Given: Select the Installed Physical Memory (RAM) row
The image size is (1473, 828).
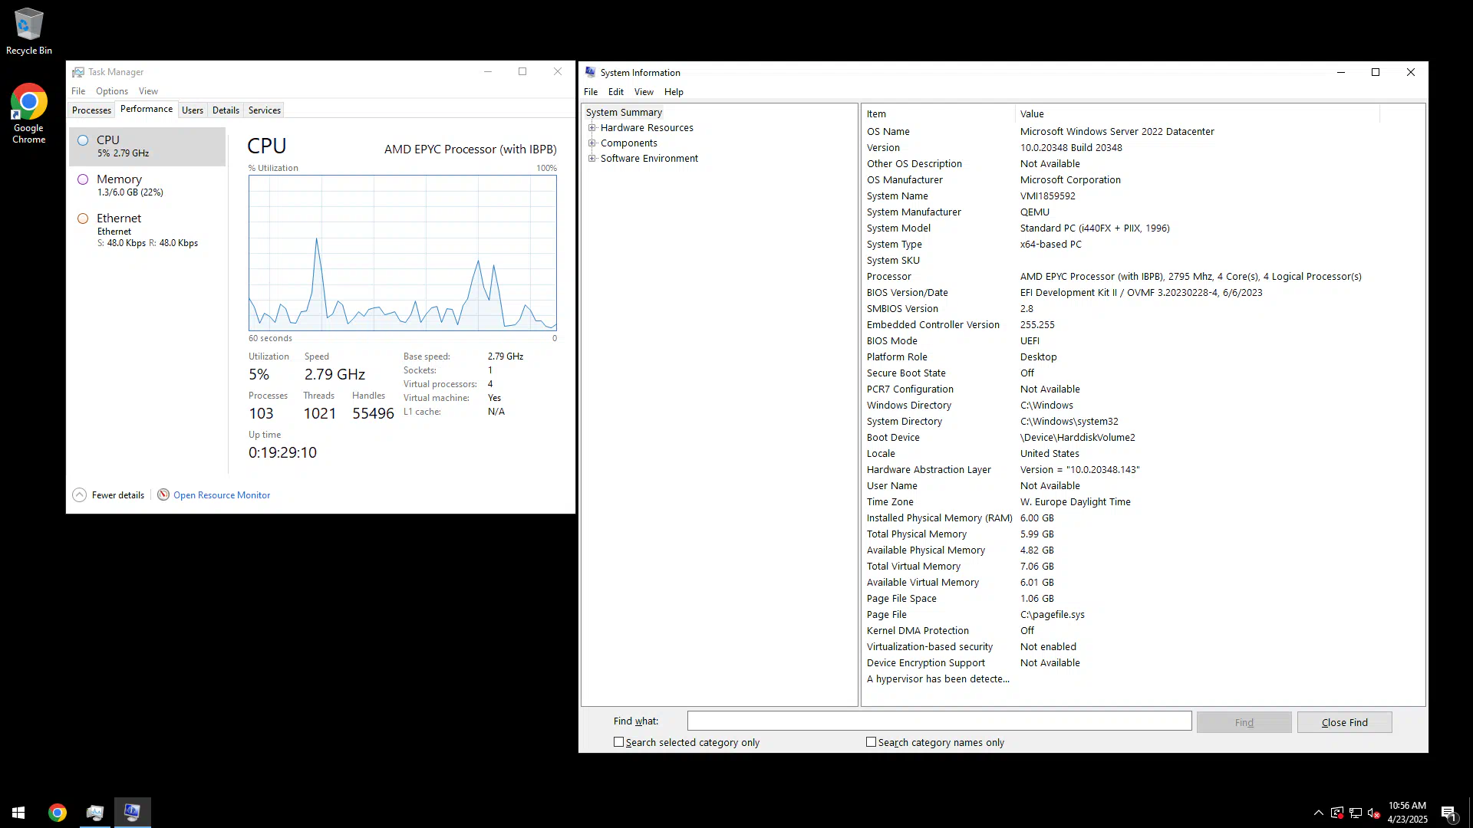Looking at the screenshot, I should click(1120, 518).
